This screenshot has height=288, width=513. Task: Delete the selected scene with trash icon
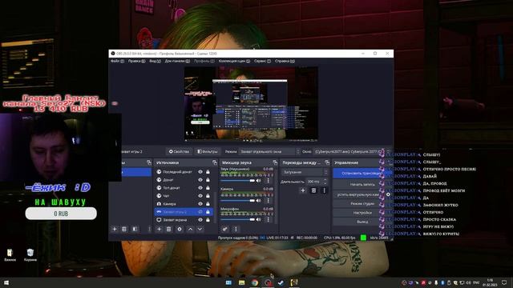pos(124,230)
